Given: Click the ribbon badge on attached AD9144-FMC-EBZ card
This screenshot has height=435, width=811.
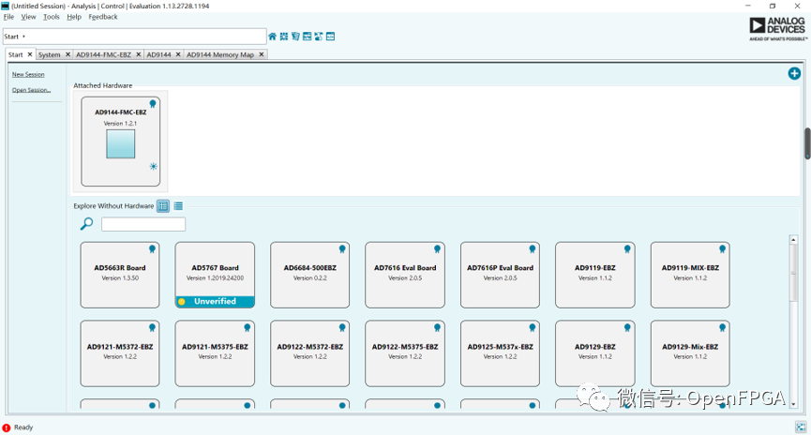Looking at the screenshot, I should coord(153,104).
